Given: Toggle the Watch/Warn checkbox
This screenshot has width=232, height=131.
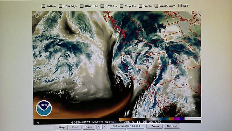Looking at the screenshot, I should point(156,6).
